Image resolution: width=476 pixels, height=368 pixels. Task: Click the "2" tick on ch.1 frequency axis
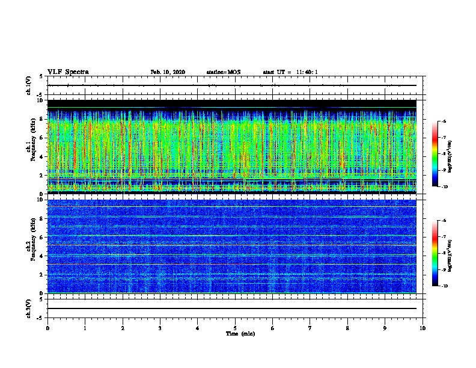[x=41, y=176]
